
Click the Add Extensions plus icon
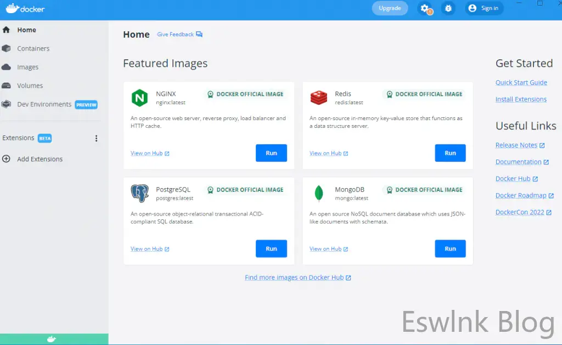pyautogui.click(x=7, y=159)
